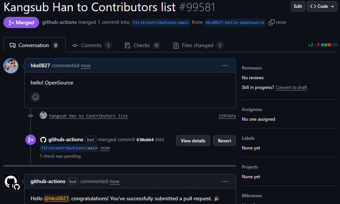Open commit 'Kangsub Han to Contributors list'
This screenshot has height=204, width=340.
(88, 116)
